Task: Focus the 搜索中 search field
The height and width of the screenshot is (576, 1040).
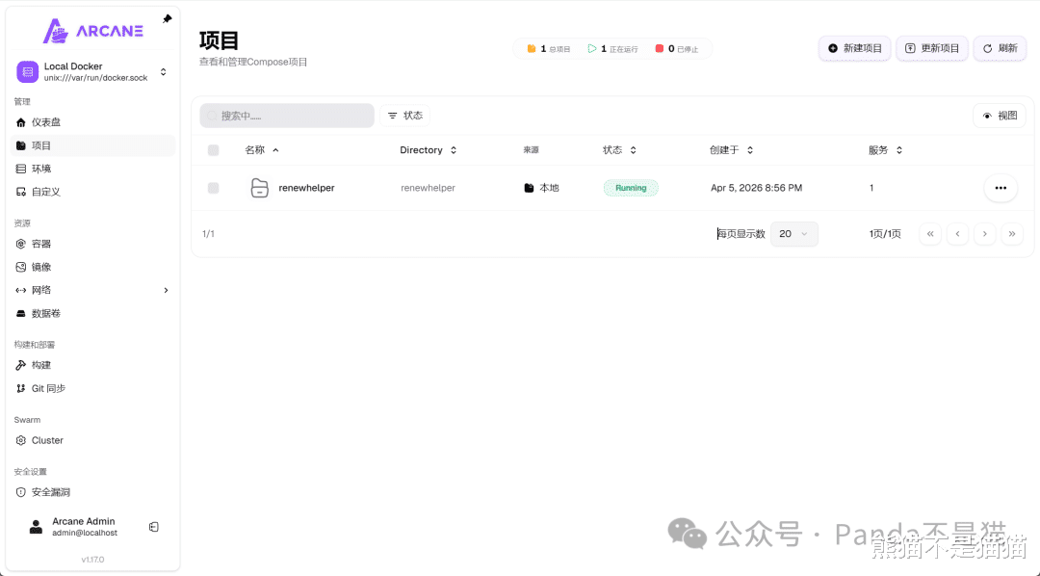Action: click(287, 116)
